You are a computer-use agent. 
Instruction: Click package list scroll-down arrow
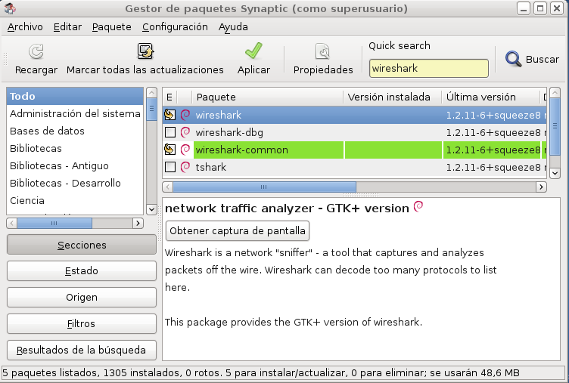555,173
